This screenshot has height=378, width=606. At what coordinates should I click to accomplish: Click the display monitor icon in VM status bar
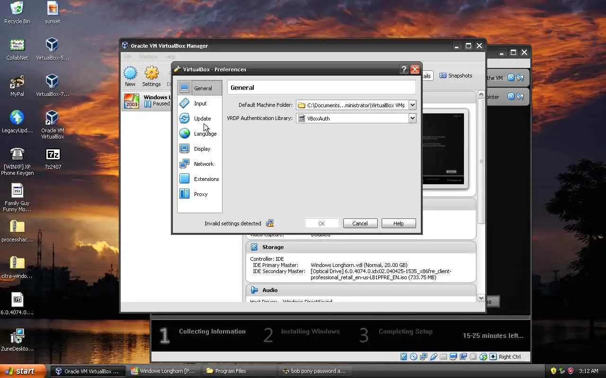pos(454,357)
